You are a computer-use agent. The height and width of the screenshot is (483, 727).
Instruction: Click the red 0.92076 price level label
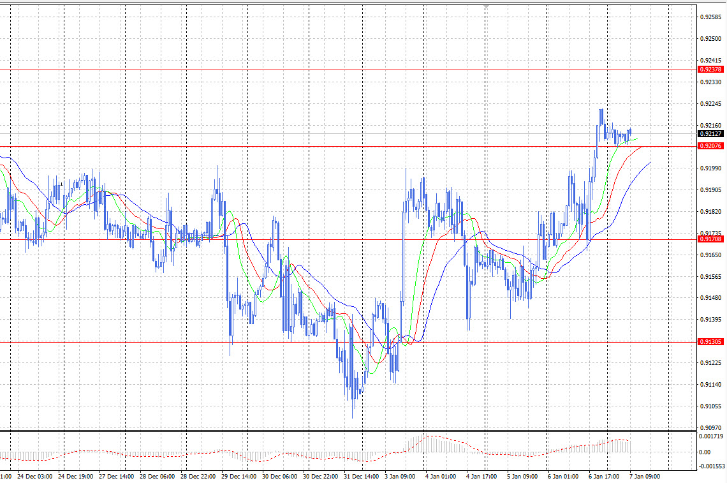710,145
